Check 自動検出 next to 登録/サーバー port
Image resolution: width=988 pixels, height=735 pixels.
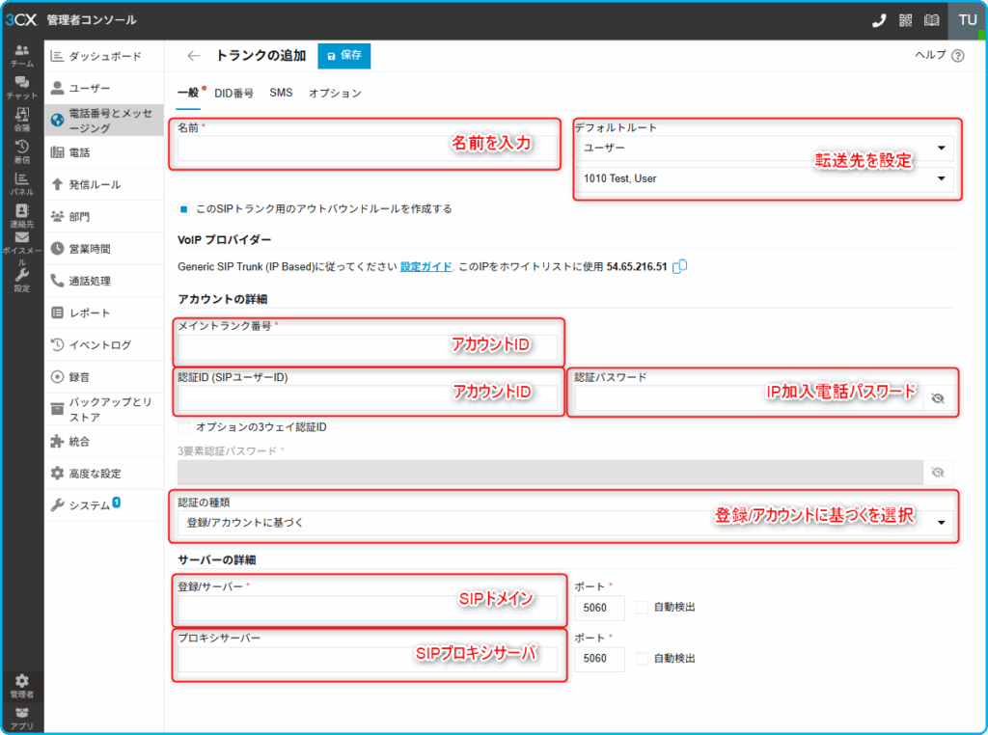642,607
